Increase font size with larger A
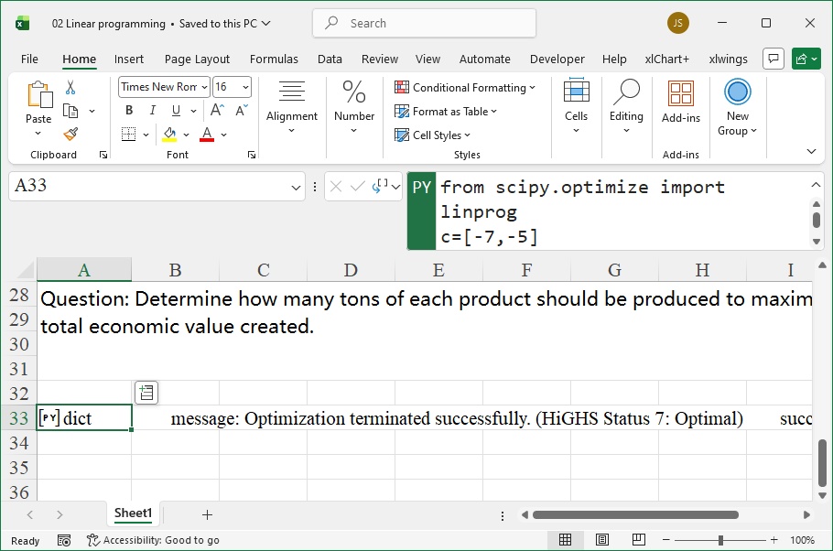833x551 pixels. (217, 110)
